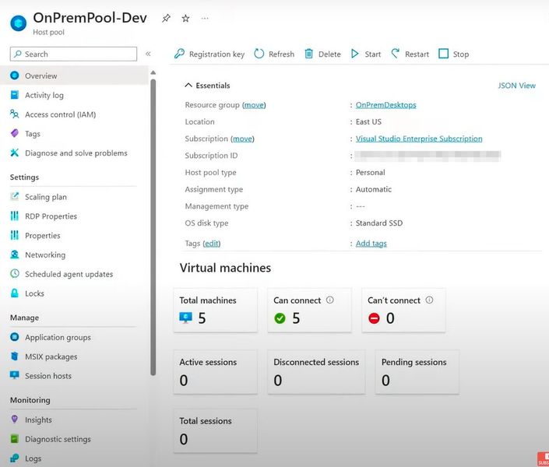Viewport: 549px width, 467px height.
Task: Click the sidebar vertical scrollbar
Action: 153,227
